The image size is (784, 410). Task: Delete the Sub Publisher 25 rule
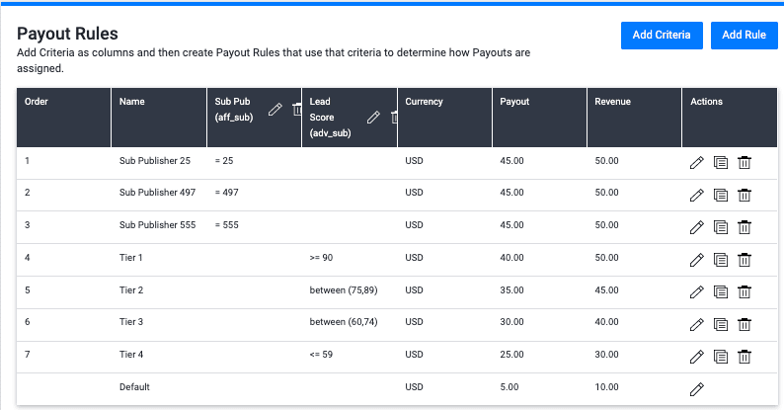(x=745, y=163)
